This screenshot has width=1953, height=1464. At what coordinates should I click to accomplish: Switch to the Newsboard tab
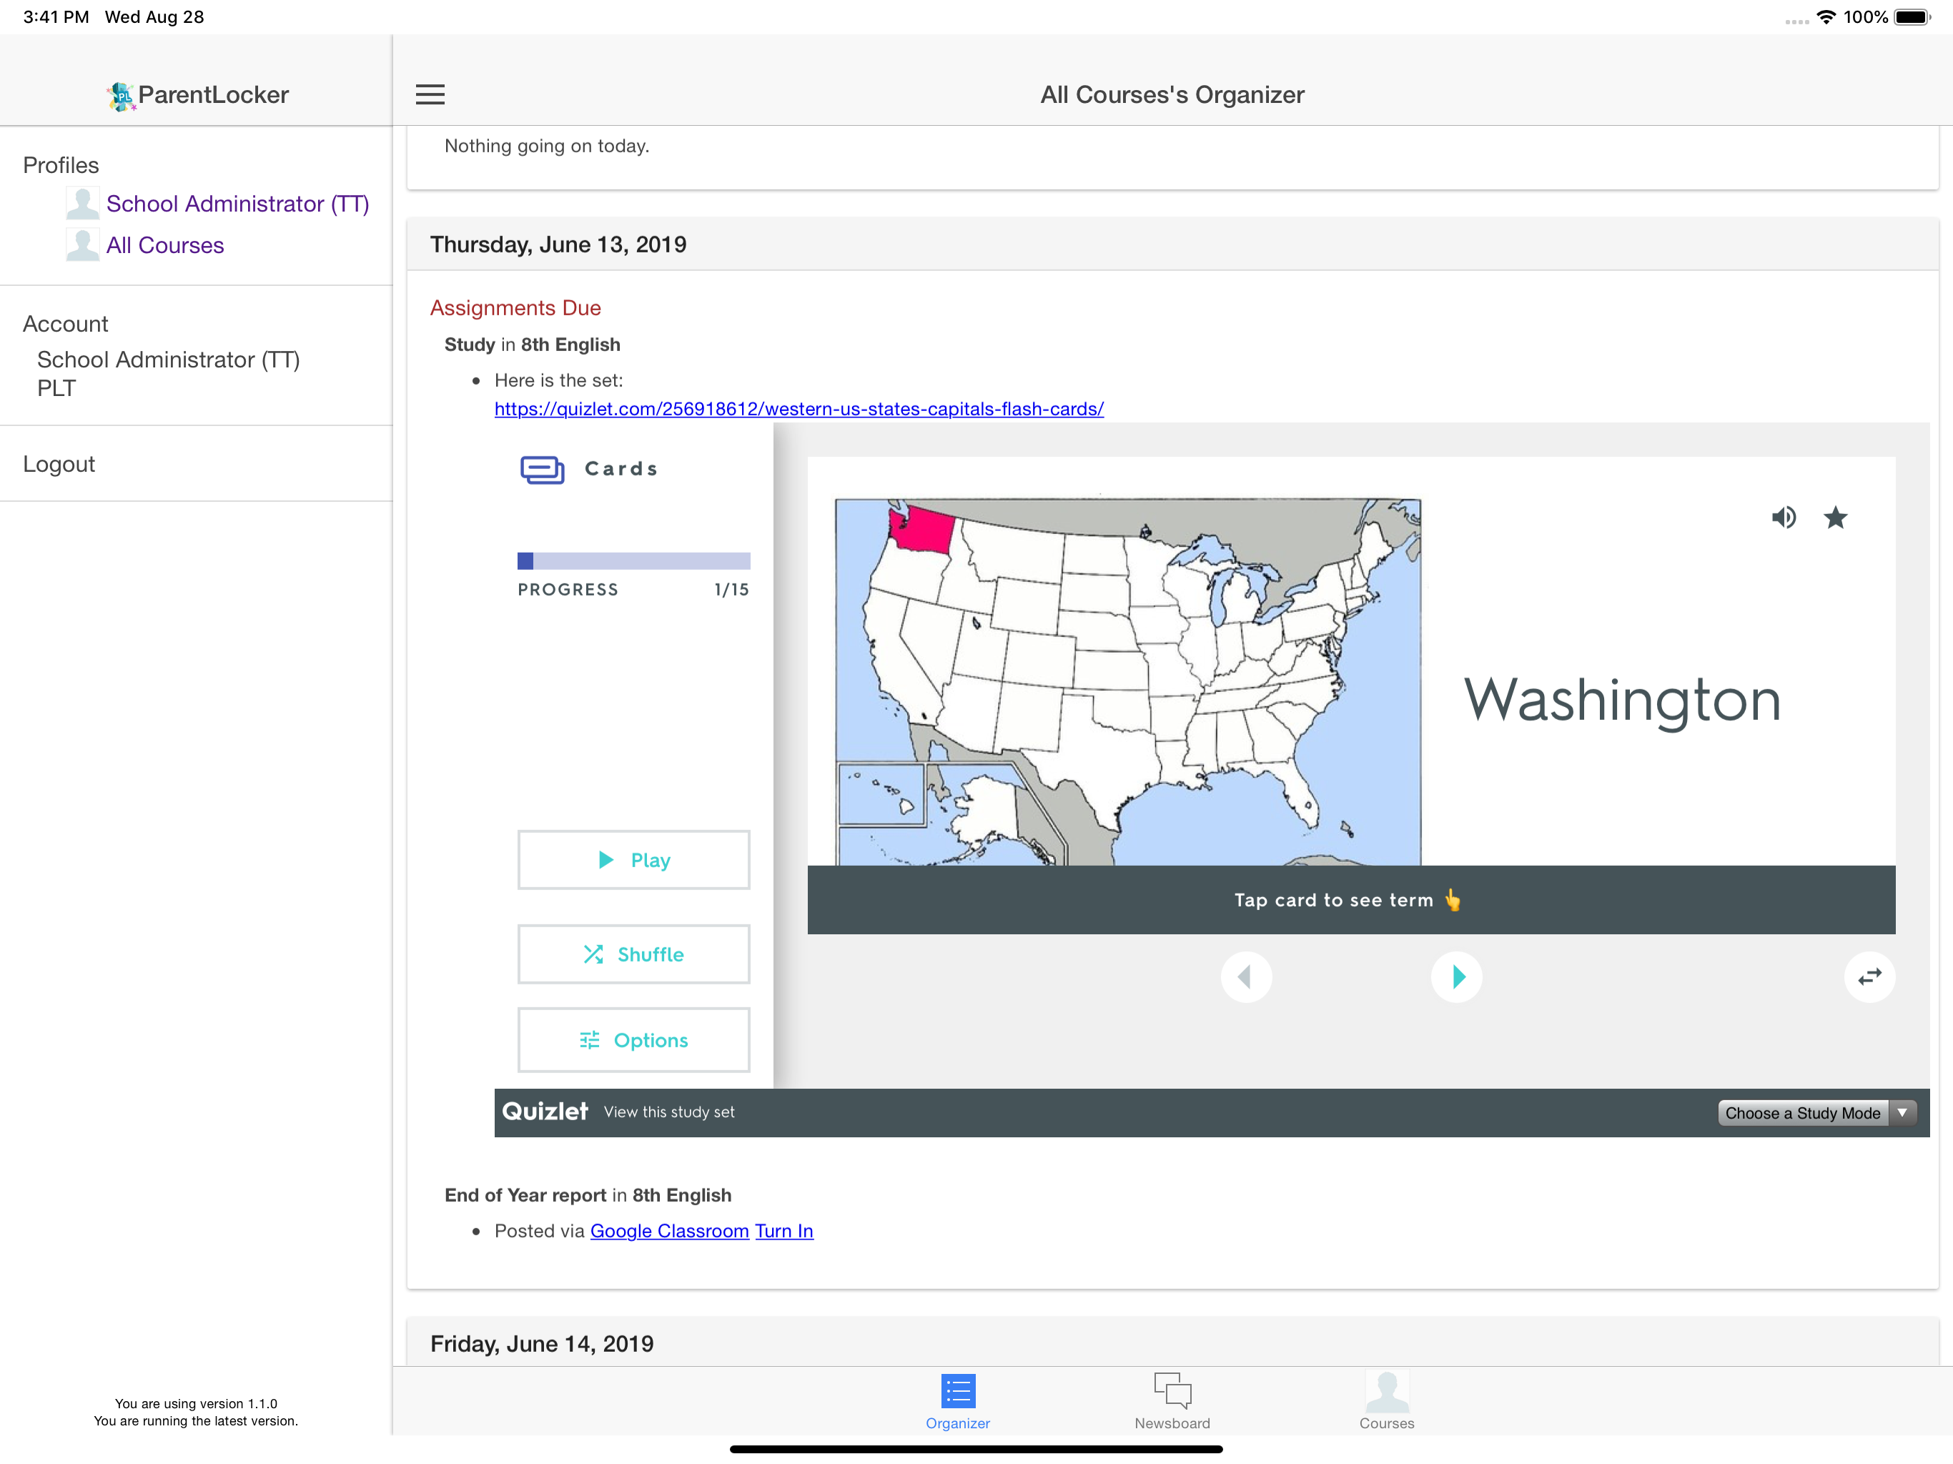click(x=1172, y=1401)
